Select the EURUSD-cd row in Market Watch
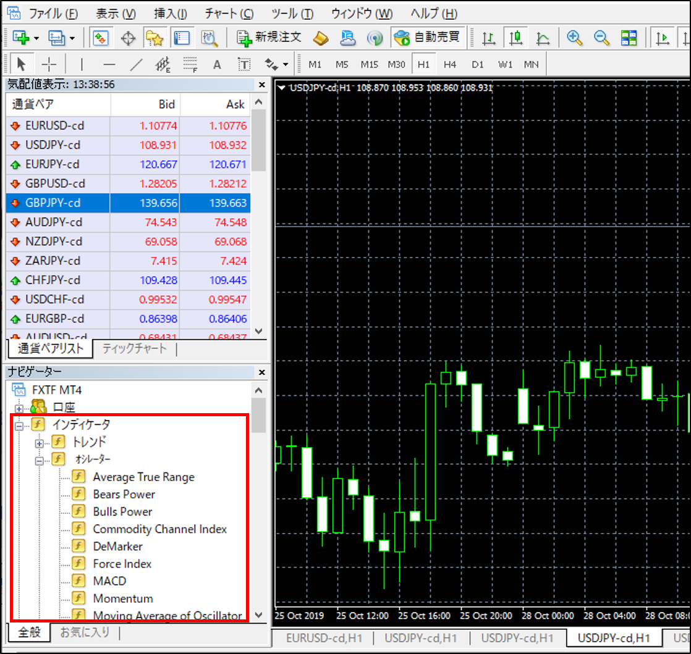691x654 pixels. click(128, 126)
